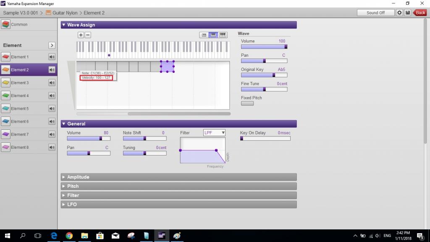This screenshot has height=242, width=430.
Task: Expand the LFO section
Action: 64,205
